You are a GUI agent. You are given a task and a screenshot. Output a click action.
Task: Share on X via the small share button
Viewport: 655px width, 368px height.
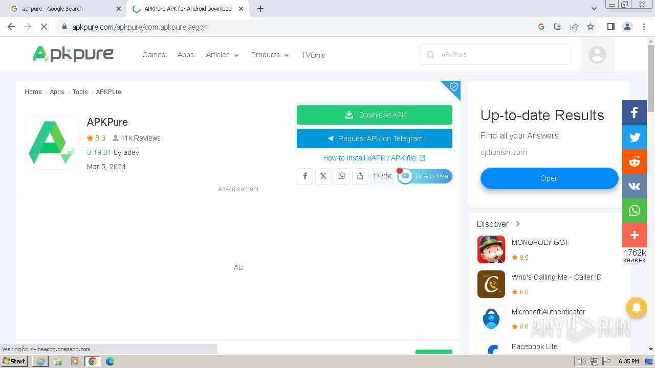click(323, 176)
